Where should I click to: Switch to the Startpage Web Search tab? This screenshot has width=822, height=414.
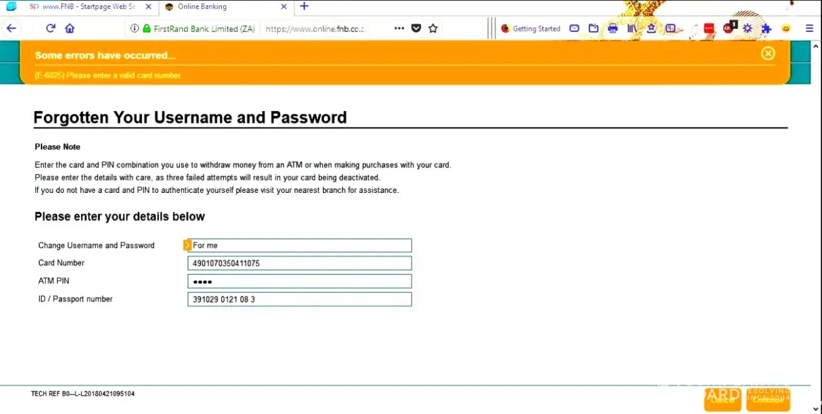[82, 7]
